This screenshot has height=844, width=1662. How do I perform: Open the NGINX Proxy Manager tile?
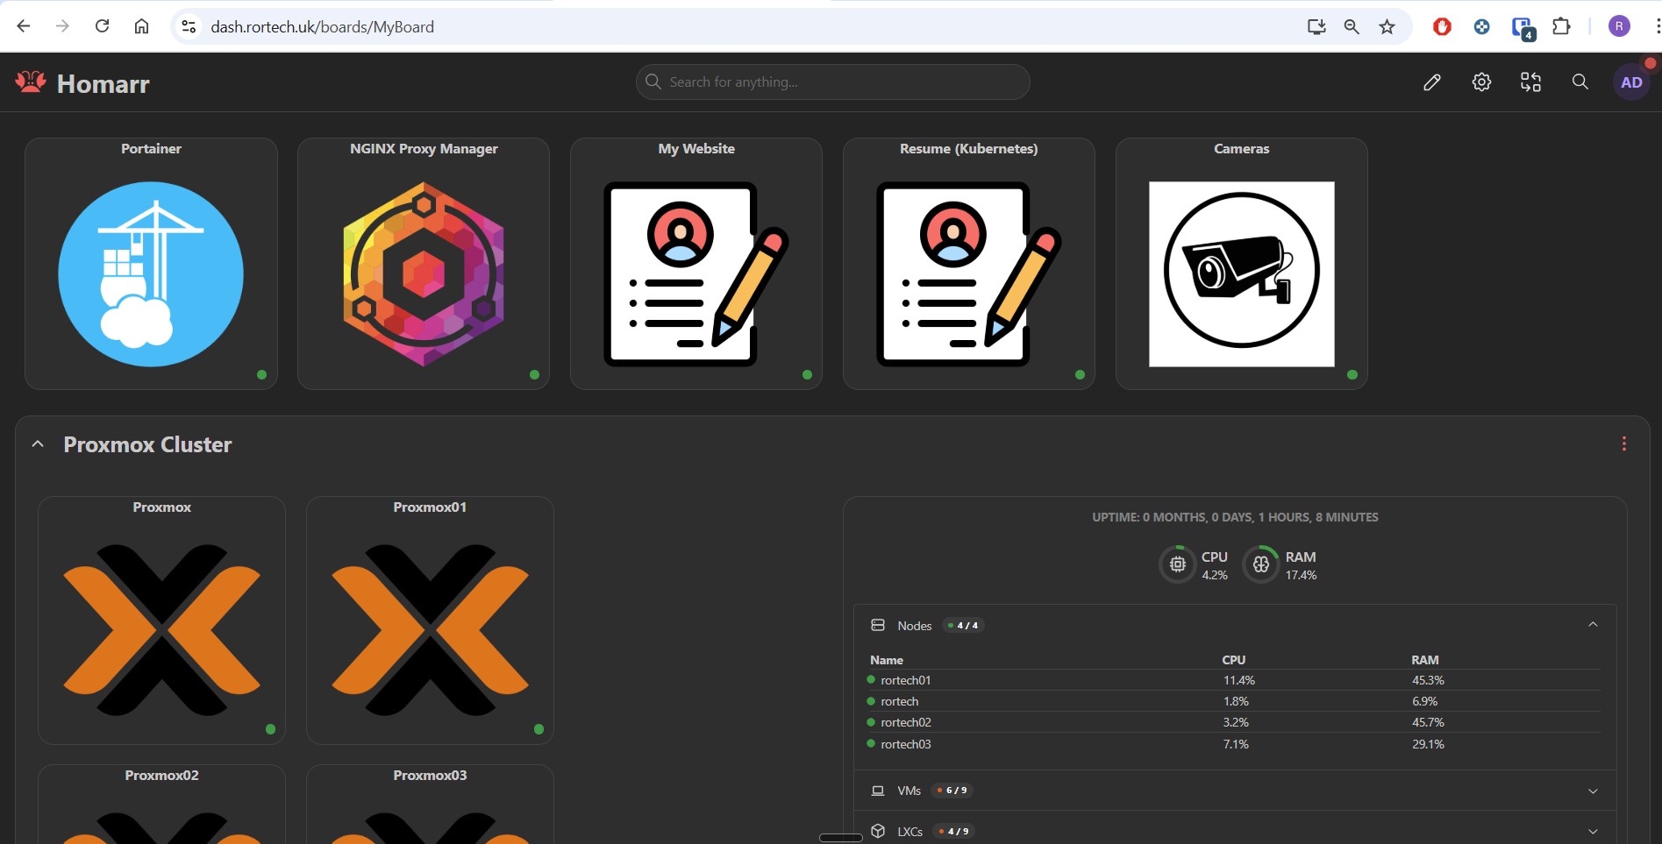coord(424,263)
